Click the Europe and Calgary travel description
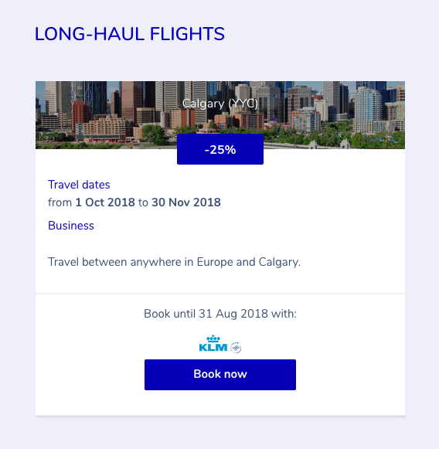This screenshot has width=439, height=449. pyautogui.click(x=174, y=262)
